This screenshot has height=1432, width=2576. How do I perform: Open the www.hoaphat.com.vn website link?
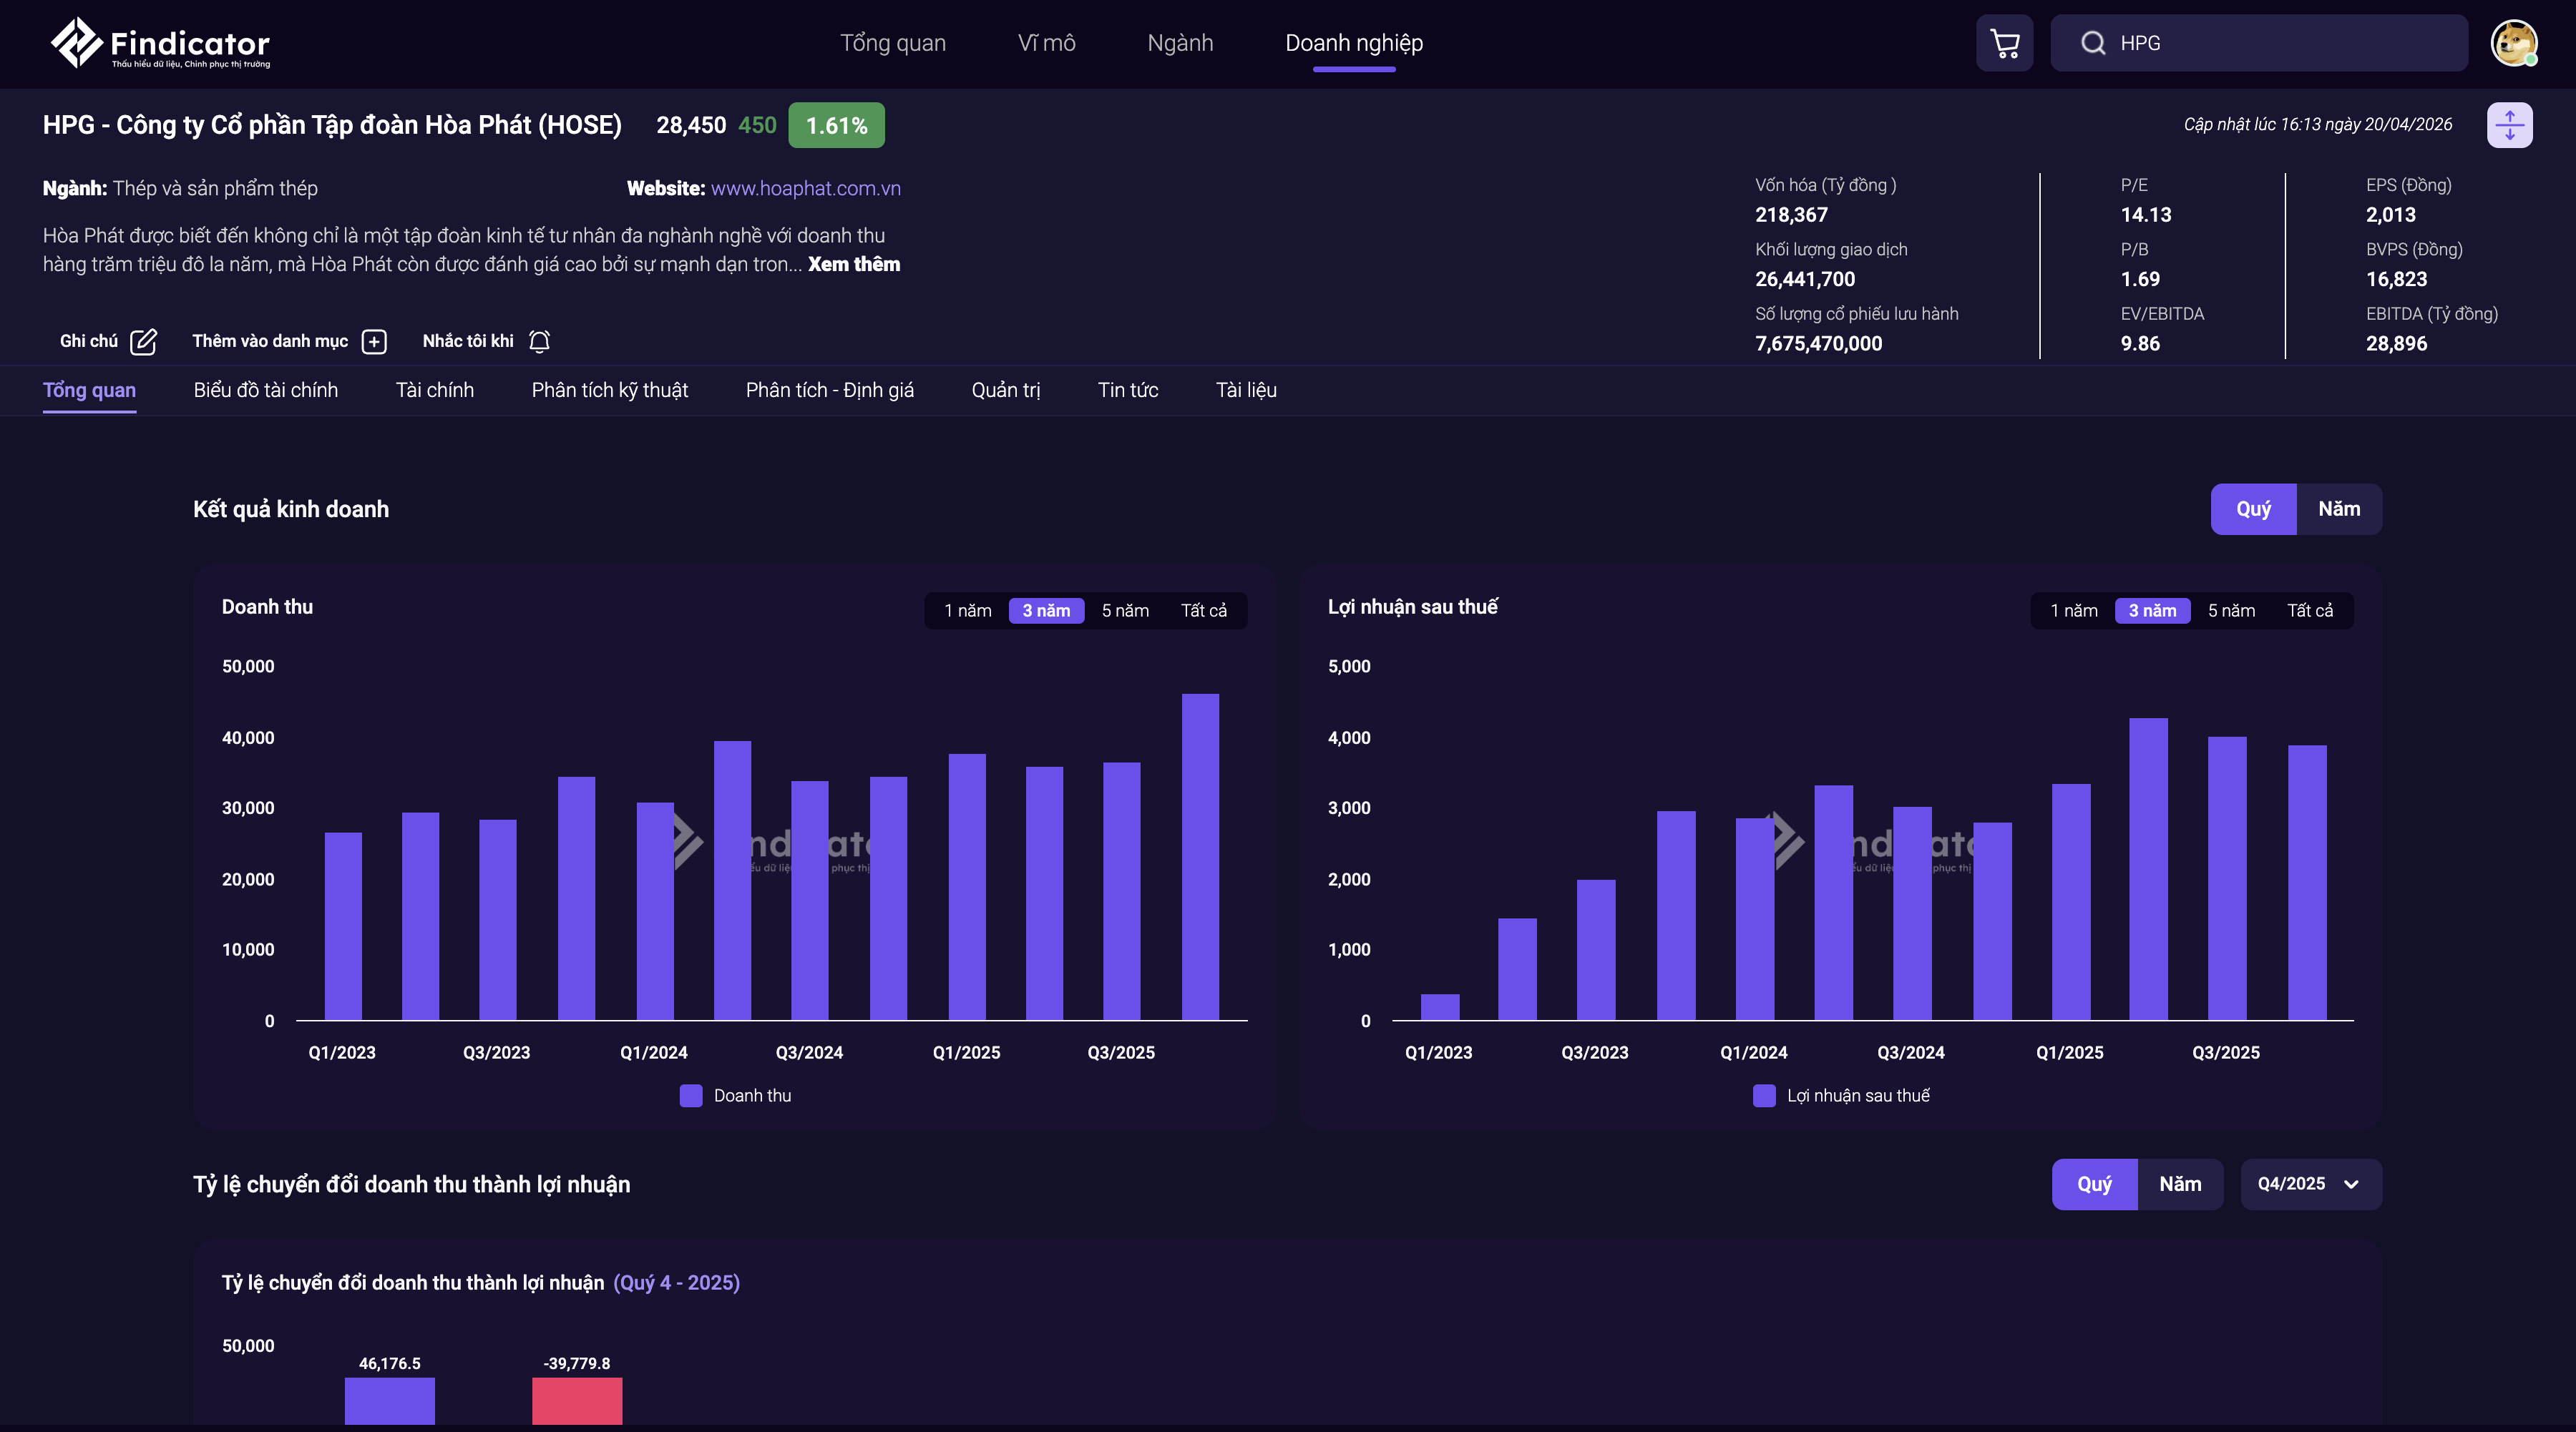[805, 188]
